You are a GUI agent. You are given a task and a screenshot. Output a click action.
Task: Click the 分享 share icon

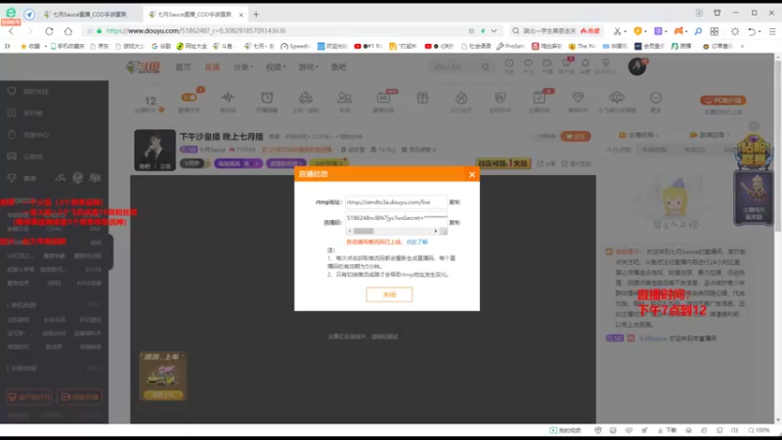tap(546, 163)
